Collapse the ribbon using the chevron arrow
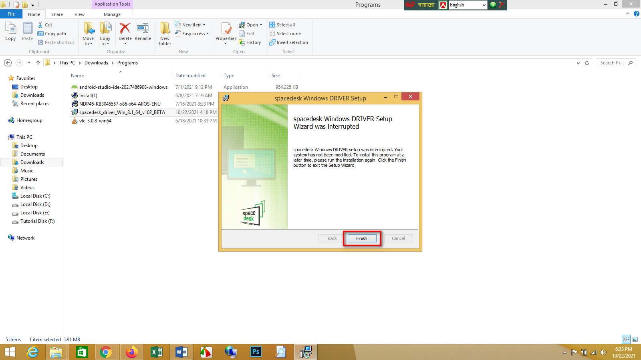The image size is (641, 360). pyautogui.click(x=628, y=14)
